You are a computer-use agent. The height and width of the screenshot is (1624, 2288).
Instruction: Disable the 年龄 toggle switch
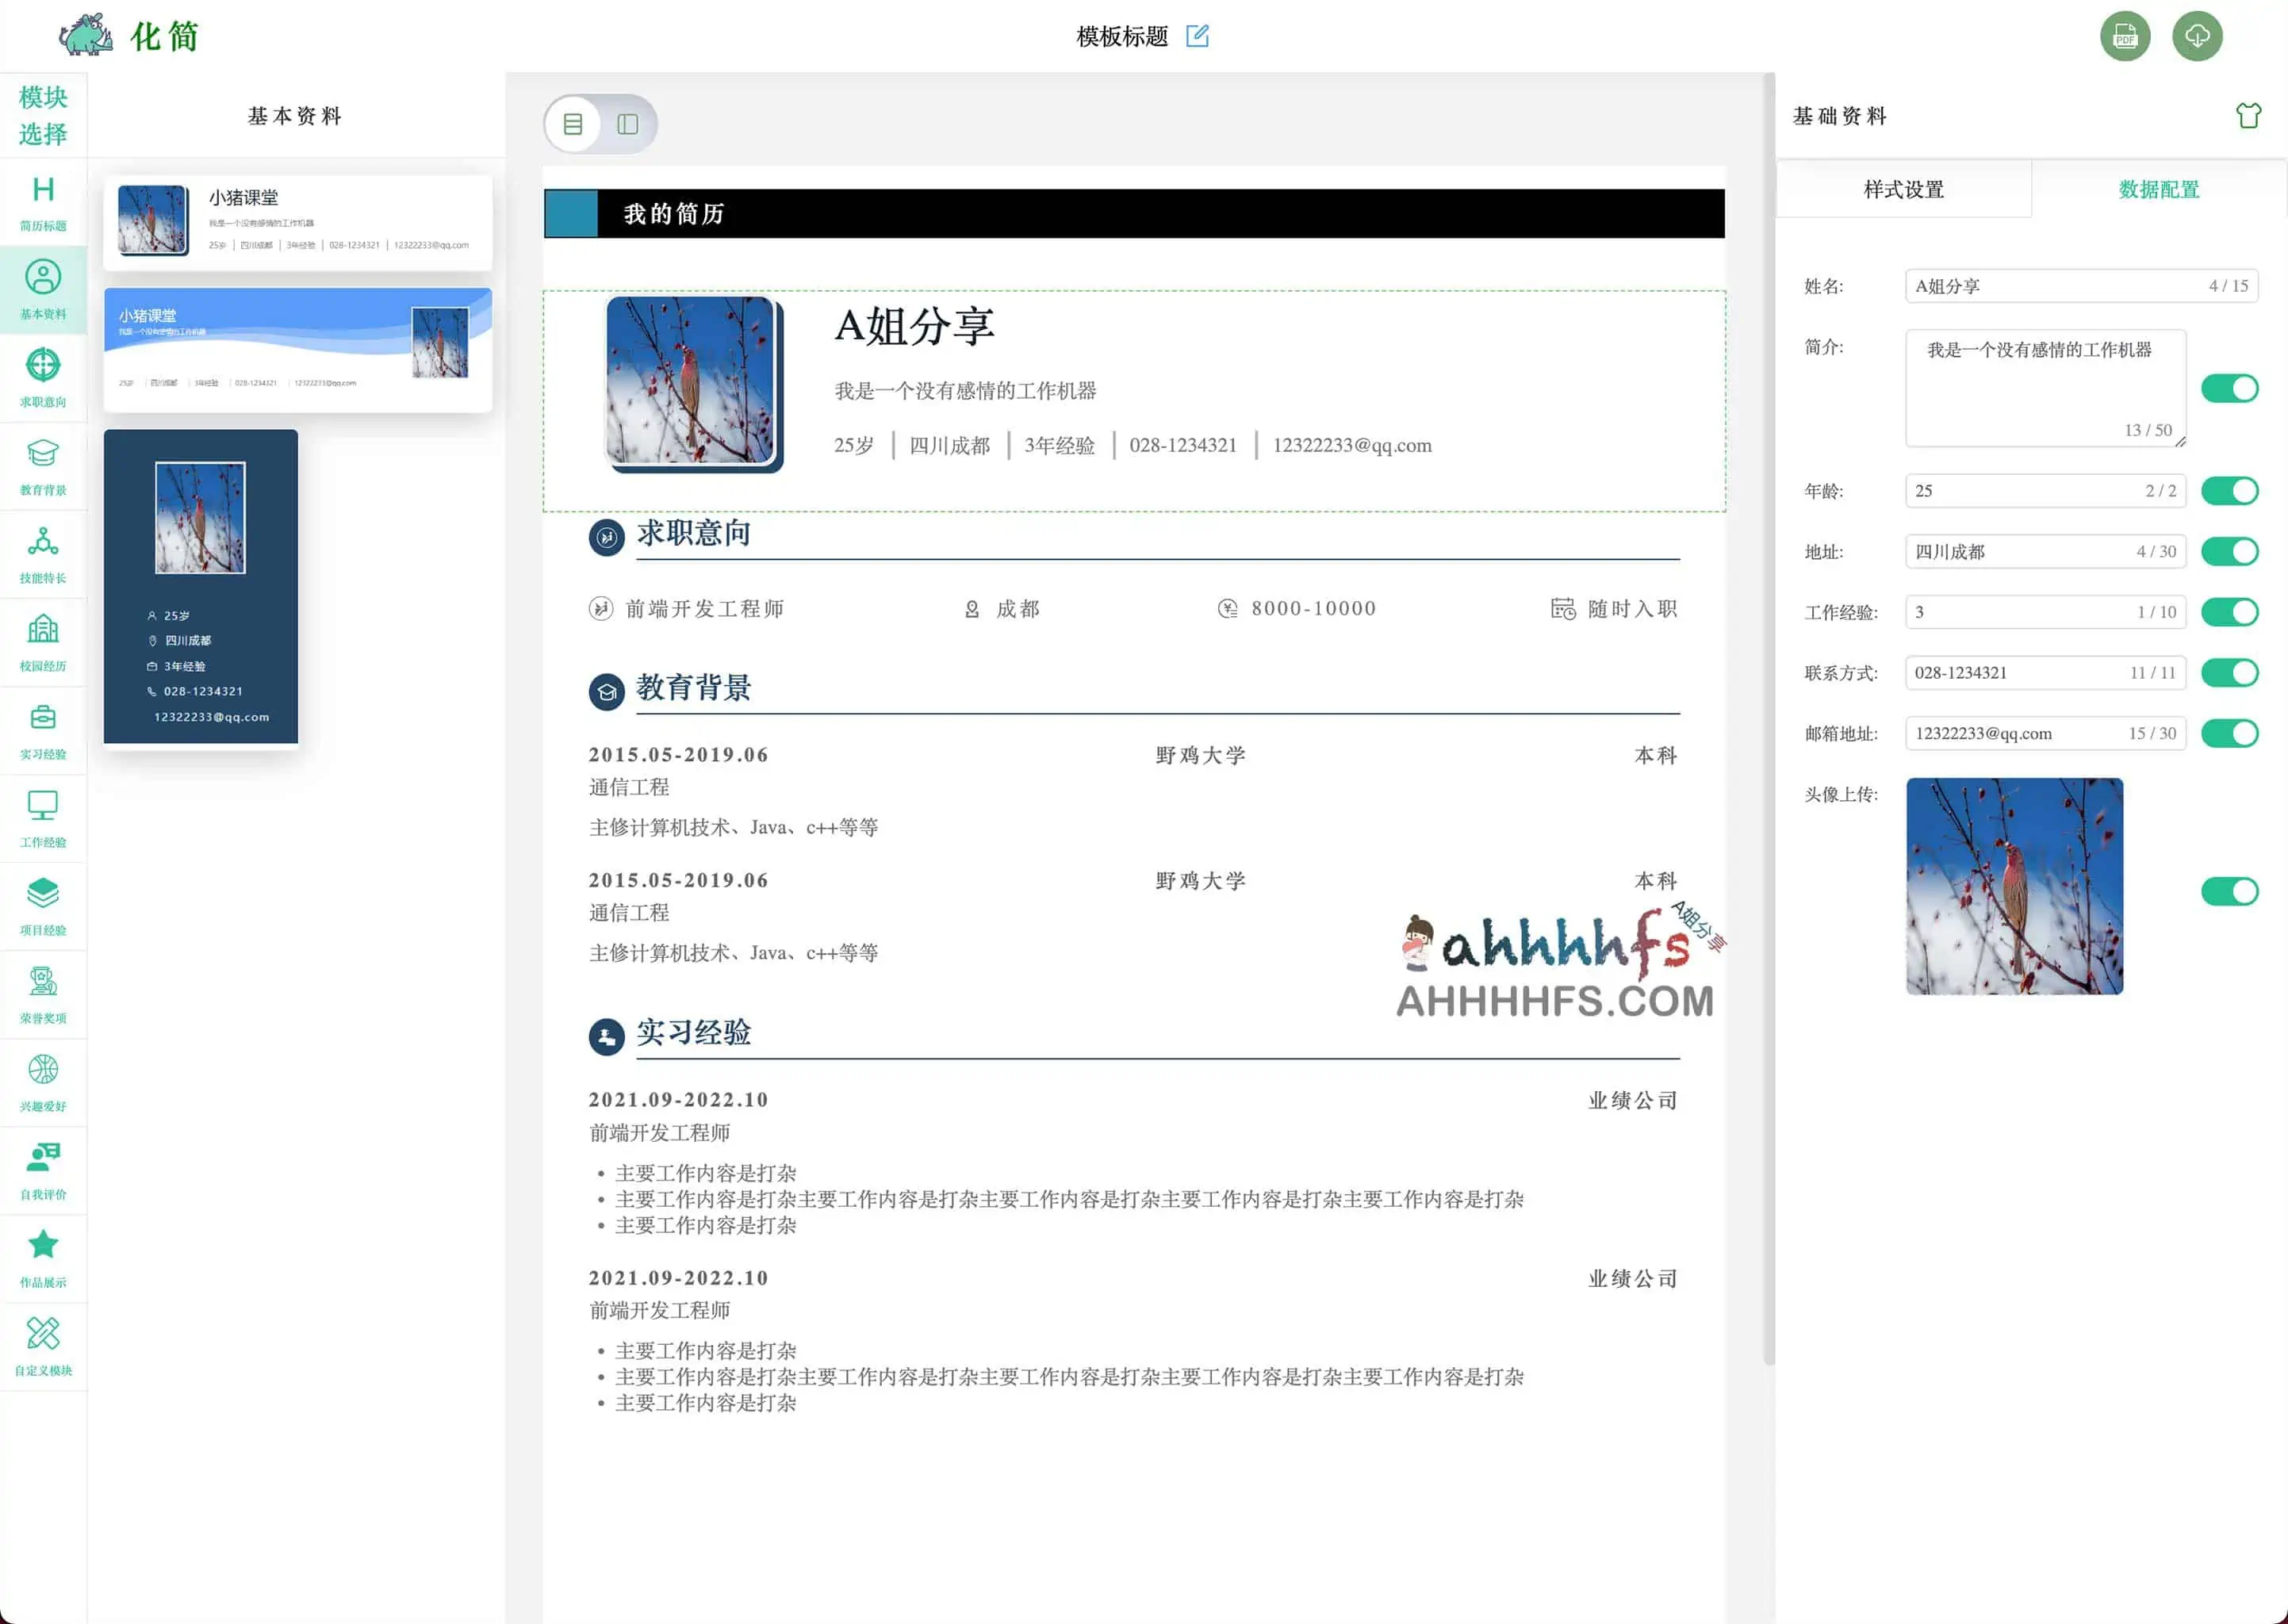click(2229, 491)
